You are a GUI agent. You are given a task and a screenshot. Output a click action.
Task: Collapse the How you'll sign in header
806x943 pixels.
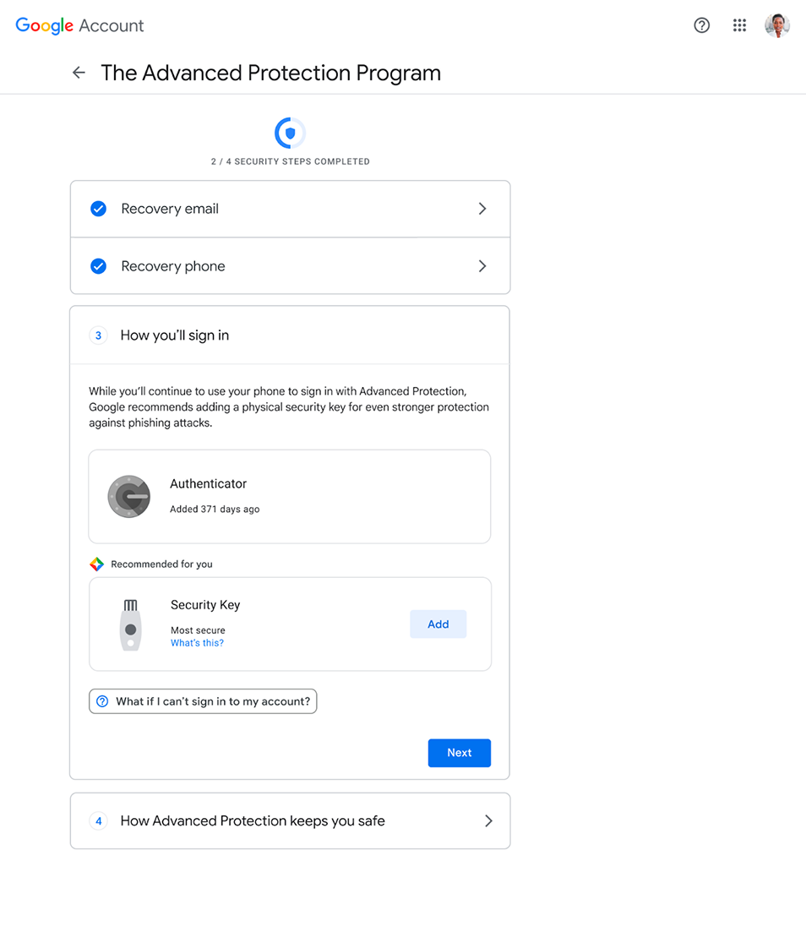289,335
